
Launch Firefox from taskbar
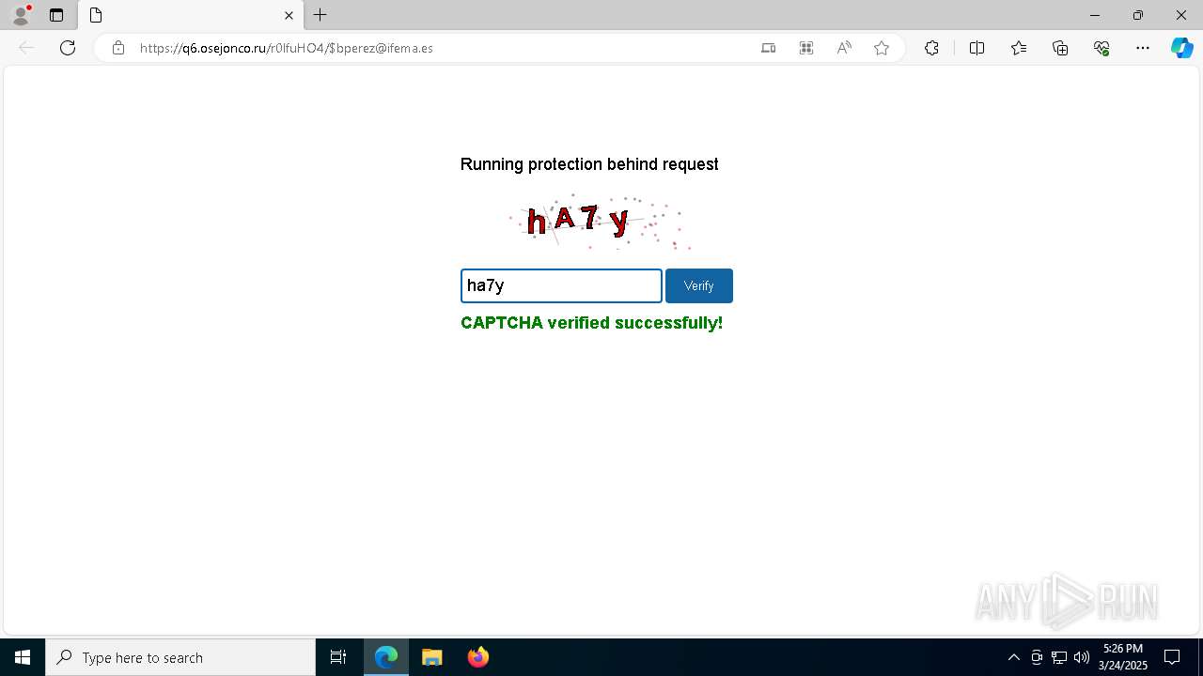pyautogui.click(x=478, y=657)
